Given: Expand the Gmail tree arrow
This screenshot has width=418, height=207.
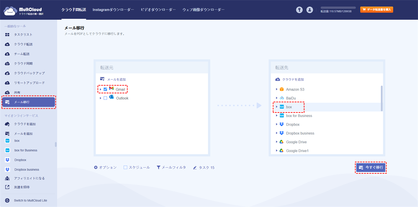Looking at the screenshot, I should pyautogui.click(x=100, y=89).
